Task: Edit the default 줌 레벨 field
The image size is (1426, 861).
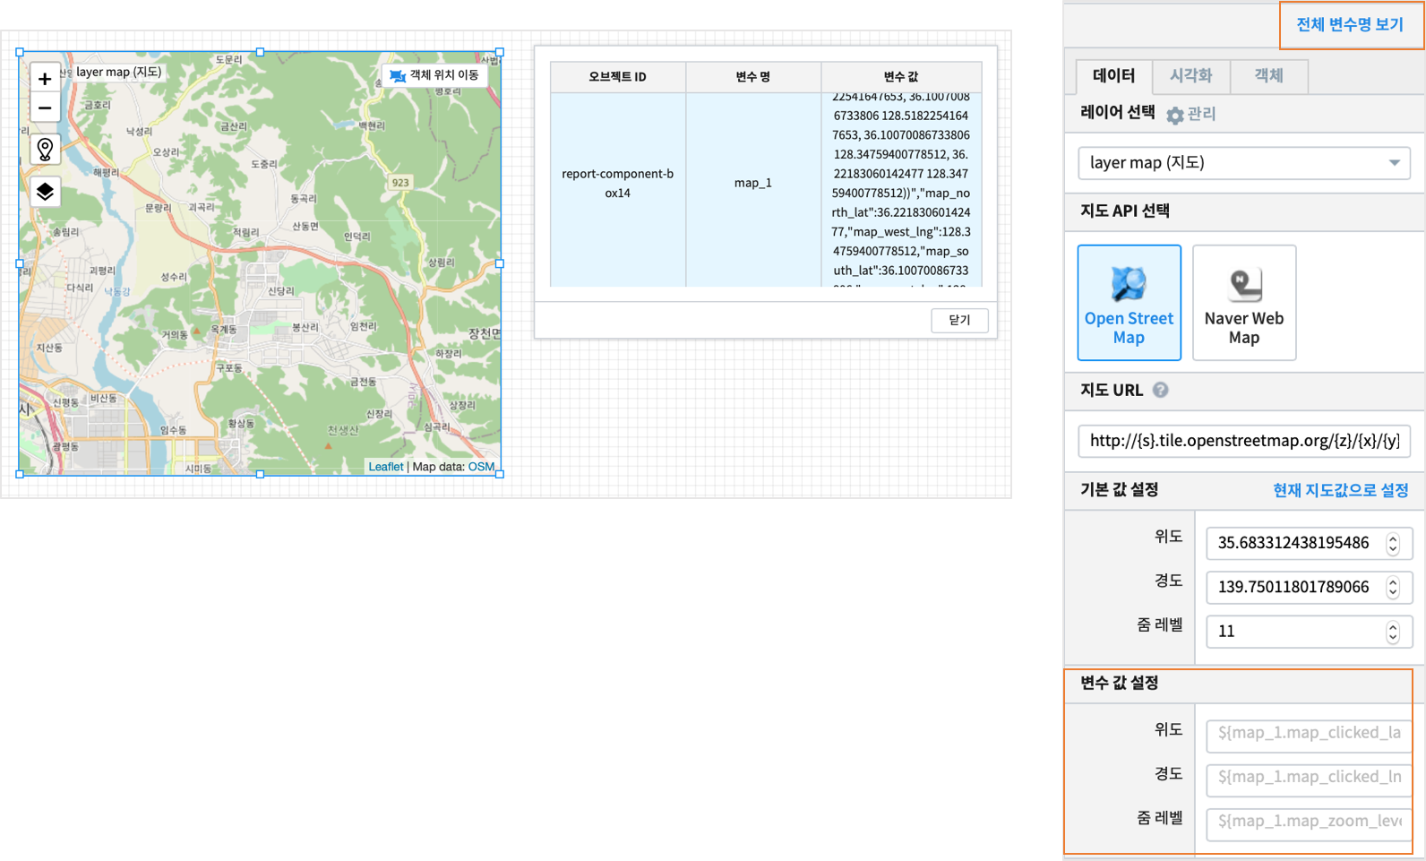Action: tap(1309, 632)
